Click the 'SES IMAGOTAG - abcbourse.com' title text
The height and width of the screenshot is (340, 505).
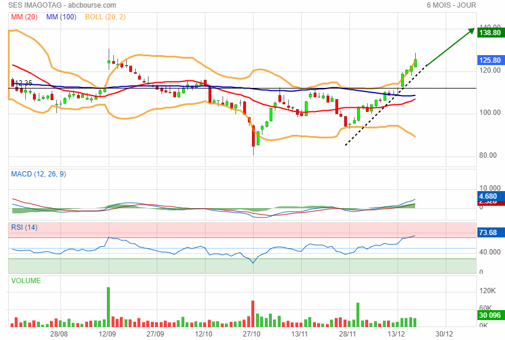click(x=62, y=5)
